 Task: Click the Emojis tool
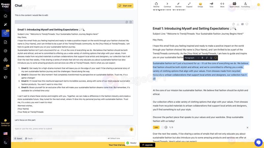(x=200, y=5)
